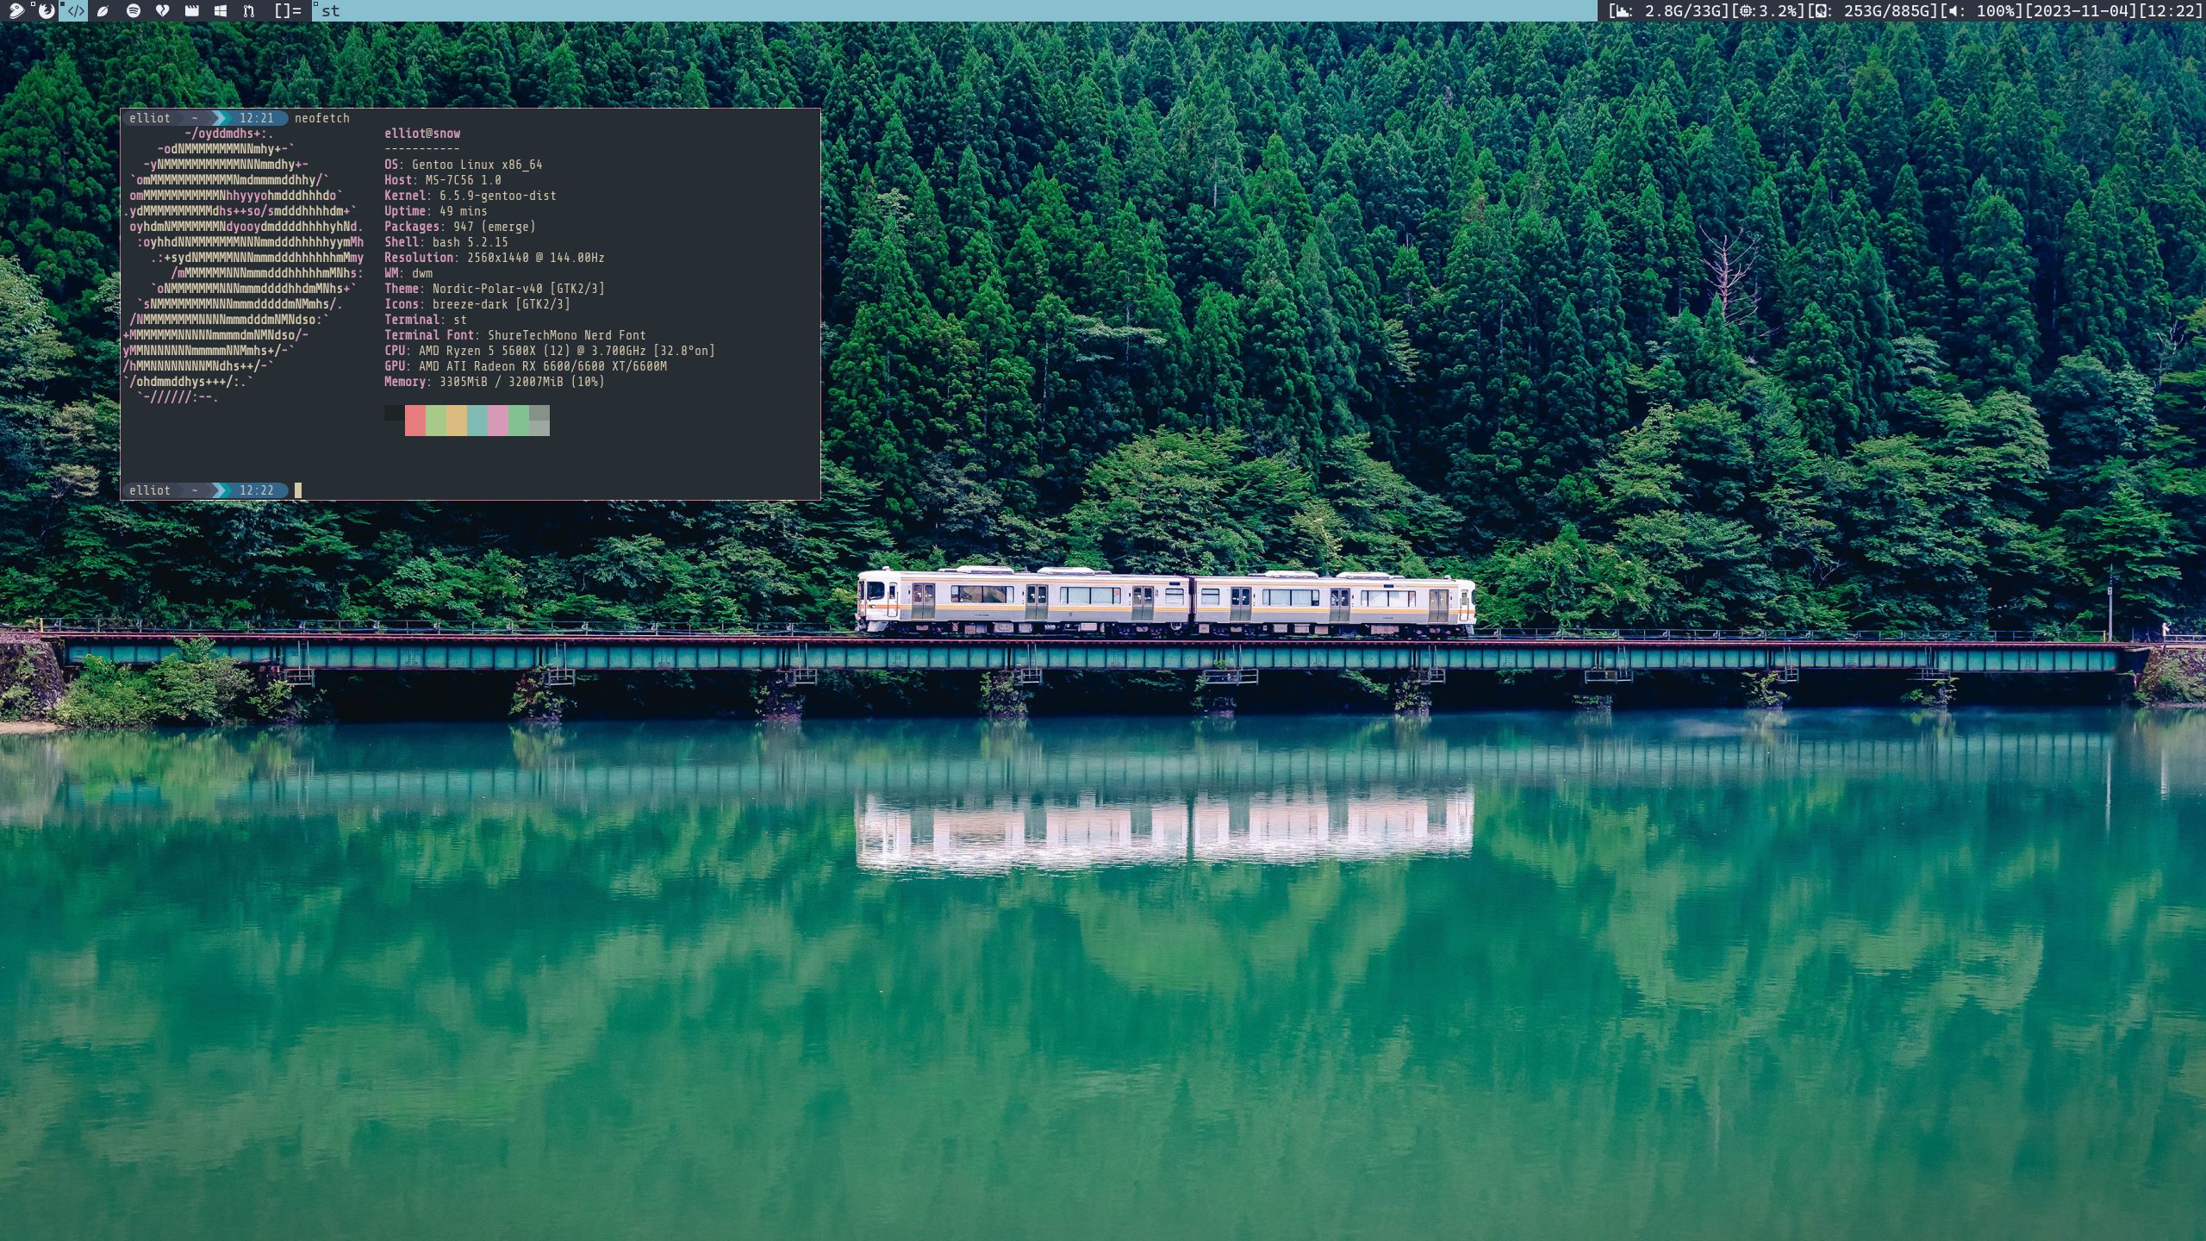This screenshot has height=1241, width=2206.
Task: Click the Icons: breeze-dark line
Action: pos(477,304)
